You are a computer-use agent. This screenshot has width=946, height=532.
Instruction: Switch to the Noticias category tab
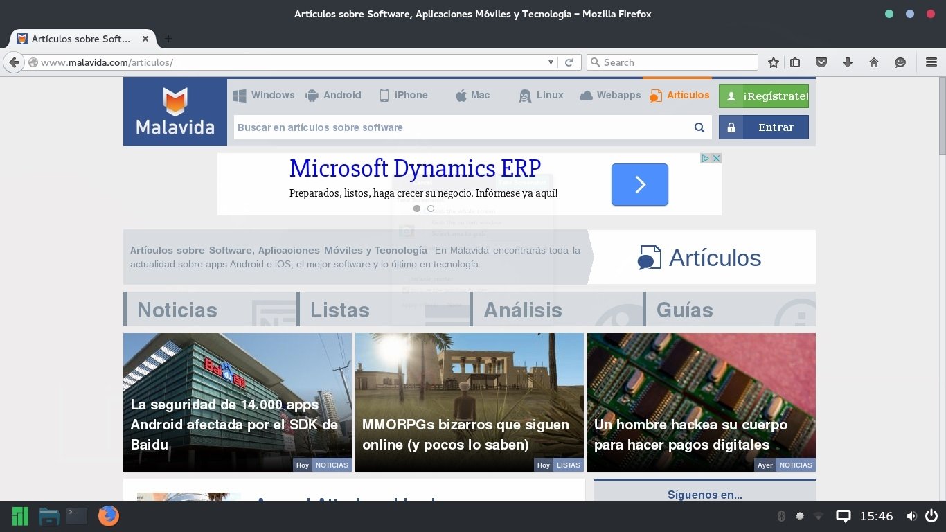pos(210,309)
